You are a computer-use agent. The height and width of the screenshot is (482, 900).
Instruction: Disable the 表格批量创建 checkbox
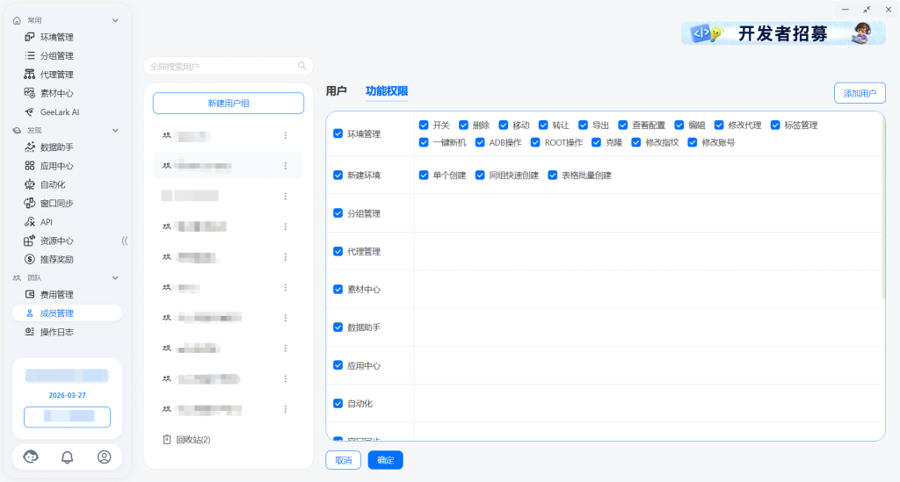click(x=553, y=176)
